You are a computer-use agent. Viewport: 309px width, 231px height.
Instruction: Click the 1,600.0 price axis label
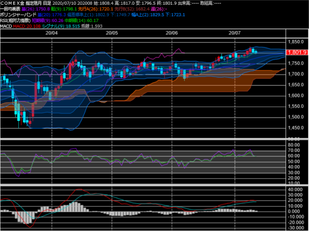point(296,95)
